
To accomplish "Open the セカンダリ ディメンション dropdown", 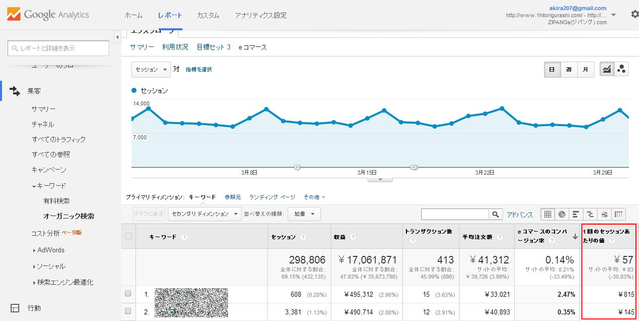I will pos(205,214).
